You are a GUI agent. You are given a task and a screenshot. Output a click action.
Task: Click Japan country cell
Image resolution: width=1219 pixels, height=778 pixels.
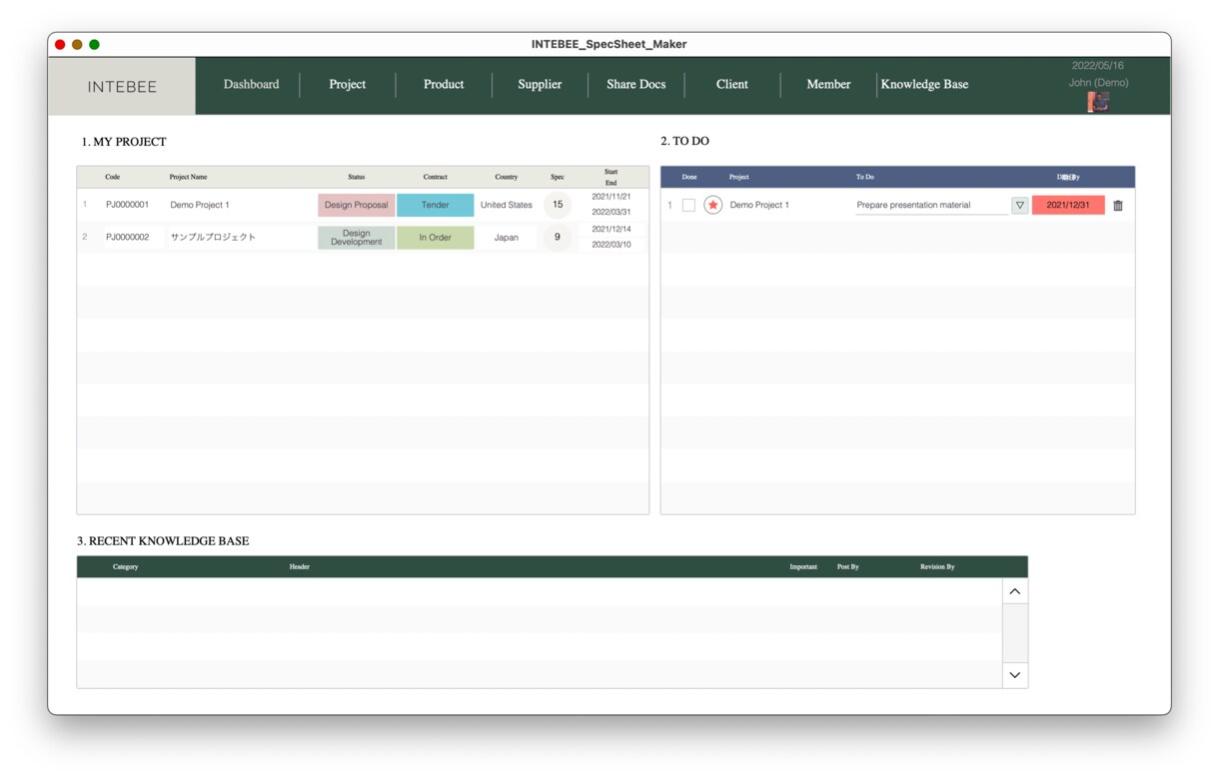[x=506, y=238]
